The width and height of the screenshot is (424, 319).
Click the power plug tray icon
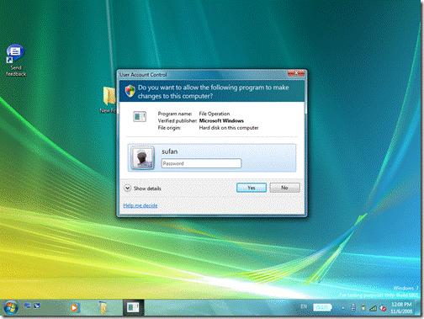point(363,308)
